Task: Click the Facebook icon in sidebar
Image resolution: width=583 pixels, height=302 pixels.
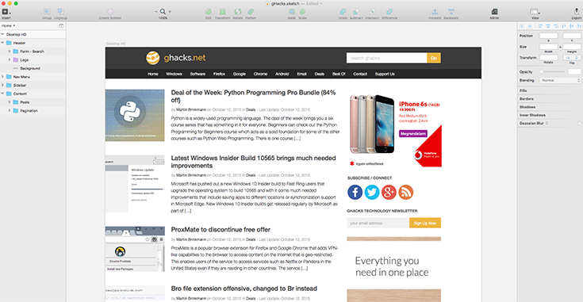Action: 355,192
